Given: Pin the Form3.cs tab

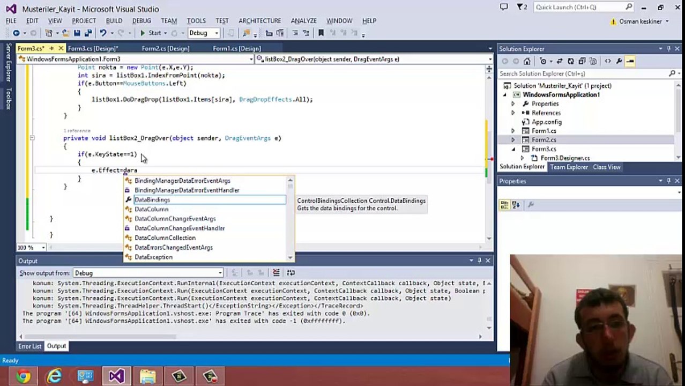Looking at the screenshot, I should 53,49.
